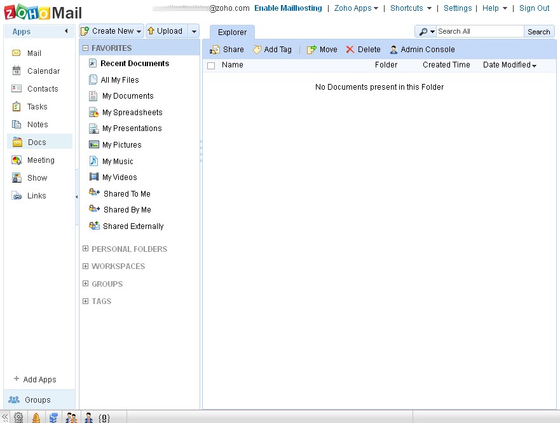Open All My Files
Viewport: 560px width, 423px height.
pyautogui.click(x=120, y=80)
